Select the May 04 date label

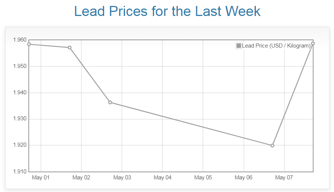pyautogui.click(x=163, y=178)
